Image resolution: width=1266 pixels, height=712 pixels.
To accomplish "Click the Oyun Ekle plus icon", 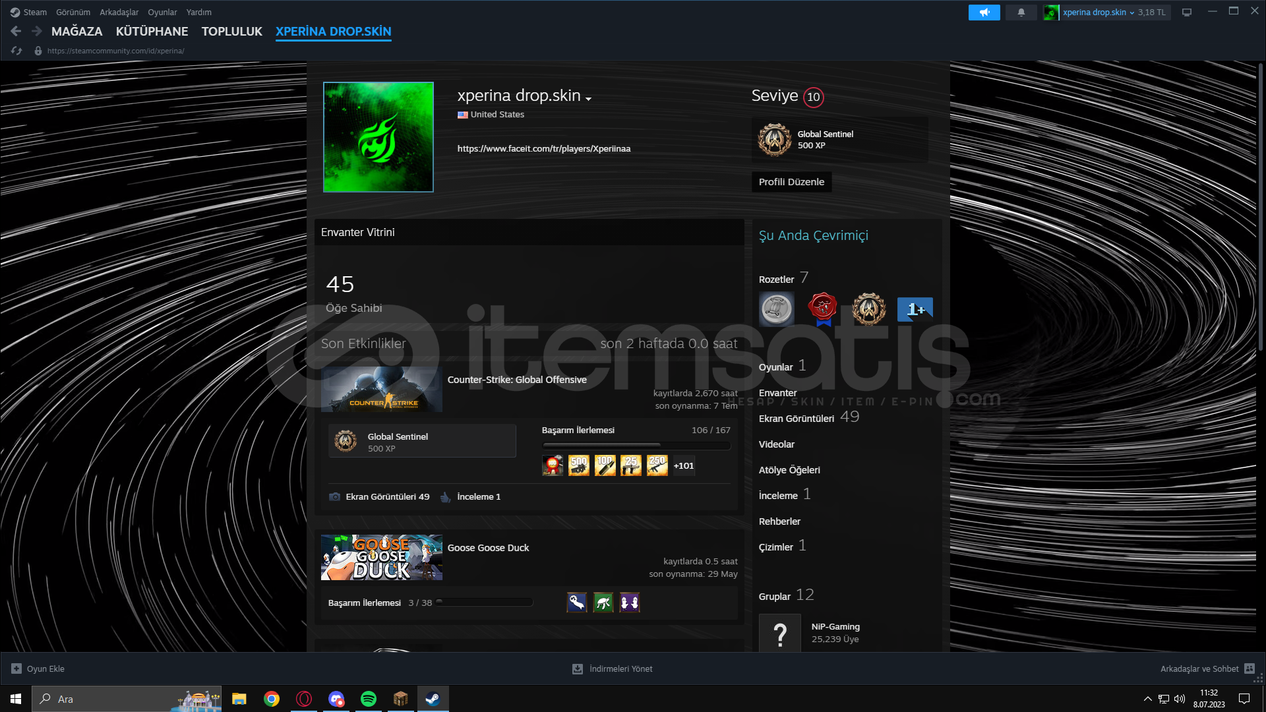I will click(16, 668).
